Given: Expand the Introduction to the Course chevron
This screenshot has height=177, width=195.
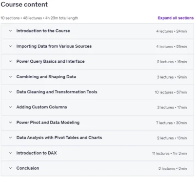Looking at the screenshot, I should click(10, 31).
